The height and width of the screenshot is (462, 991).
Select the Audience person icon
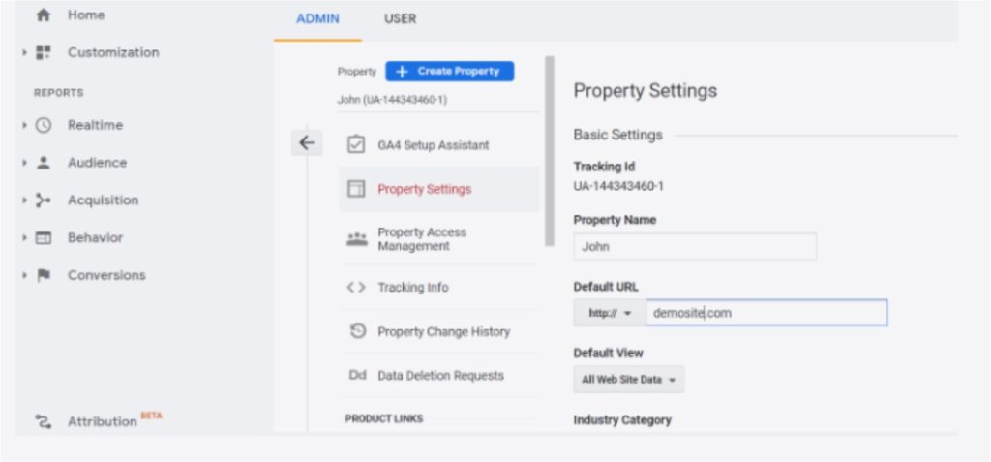tap(43, 163)
